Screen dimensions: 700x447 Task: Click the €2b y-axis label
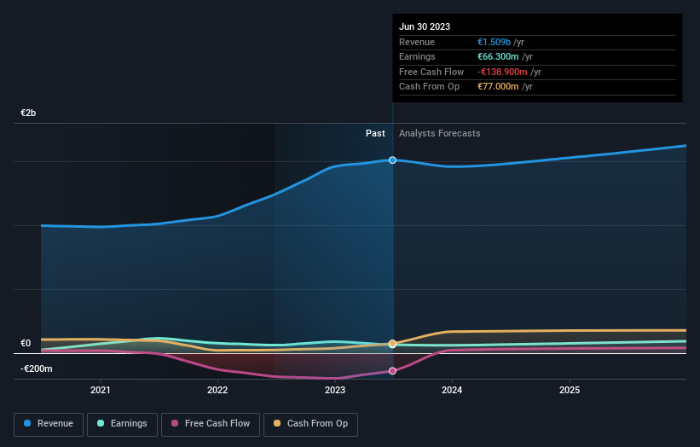pos(28,113)
